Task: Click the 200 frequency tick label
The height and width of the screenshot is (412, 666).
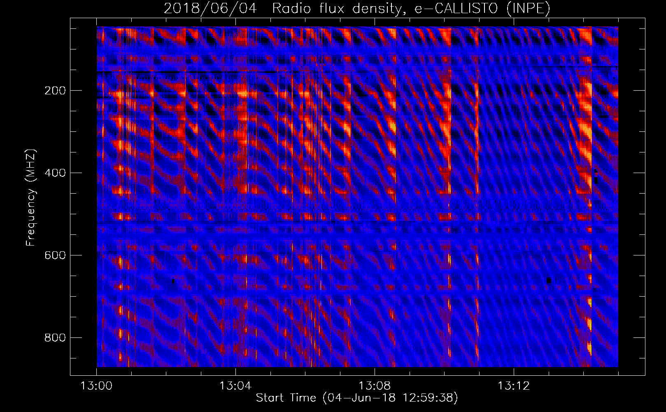Action: (55, 91)
